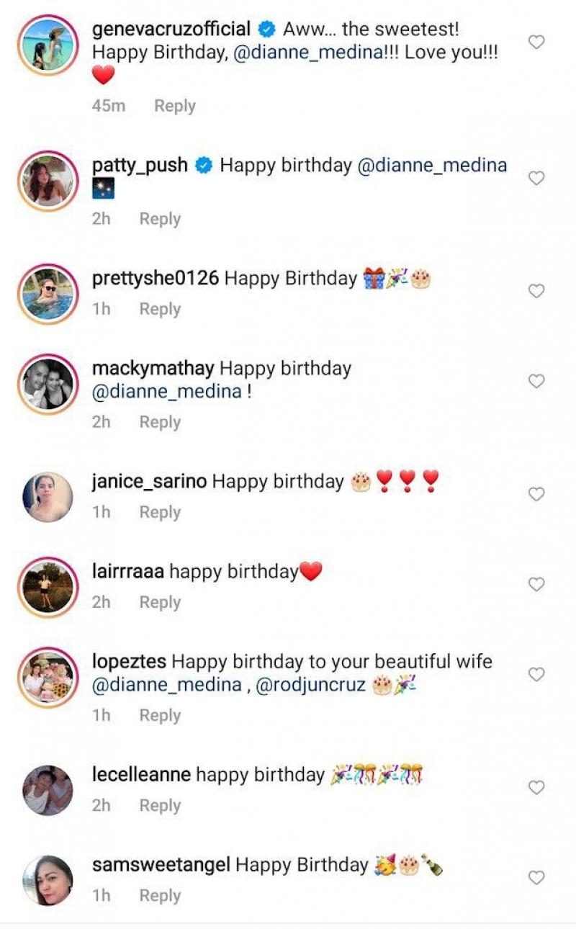Heart janice_sarino's birthday comment
The width and height of the screenshot is (576, 929).
point(536,494)
